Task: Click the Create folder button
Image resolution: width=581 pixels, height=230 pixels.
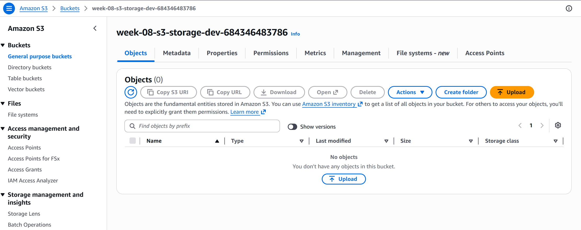Action: [461, 92]
